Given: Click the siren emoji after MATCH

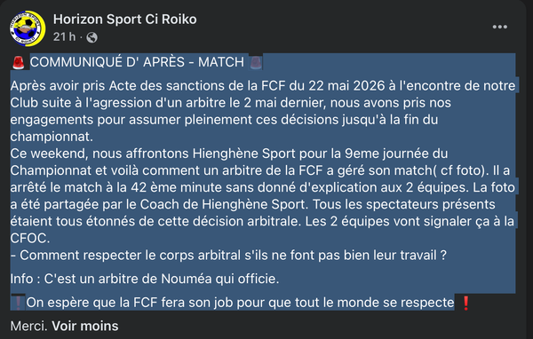Looking at the screenshot, I should (256, 62).
